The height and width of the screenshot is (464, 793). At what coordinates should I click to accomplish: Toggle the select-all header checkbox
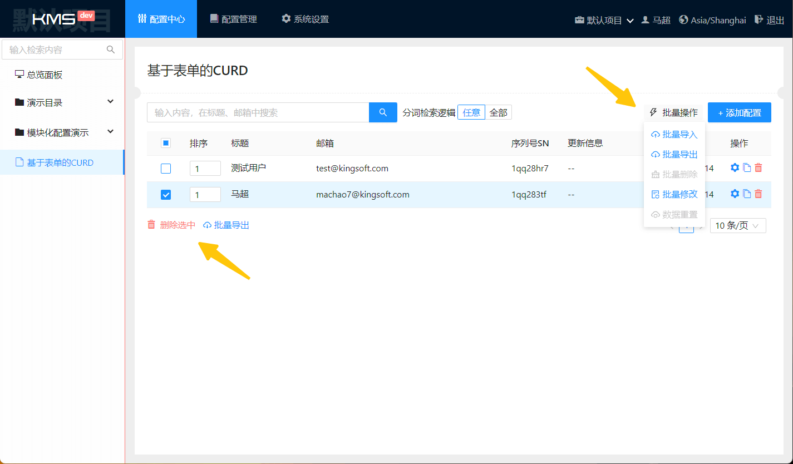click(166, 143)
